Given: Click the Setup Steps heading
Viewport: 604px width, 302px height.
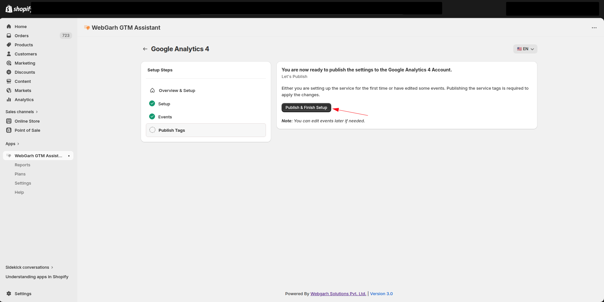Looking at the screenshot, I should tap(160, 70).
